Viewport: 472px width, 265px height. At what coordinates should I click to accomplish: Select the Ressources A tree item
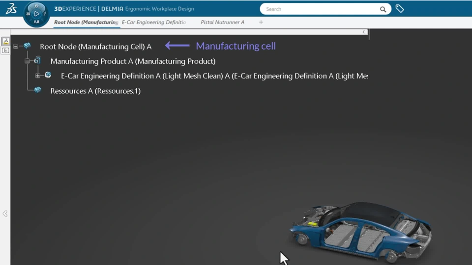point(95,91)
